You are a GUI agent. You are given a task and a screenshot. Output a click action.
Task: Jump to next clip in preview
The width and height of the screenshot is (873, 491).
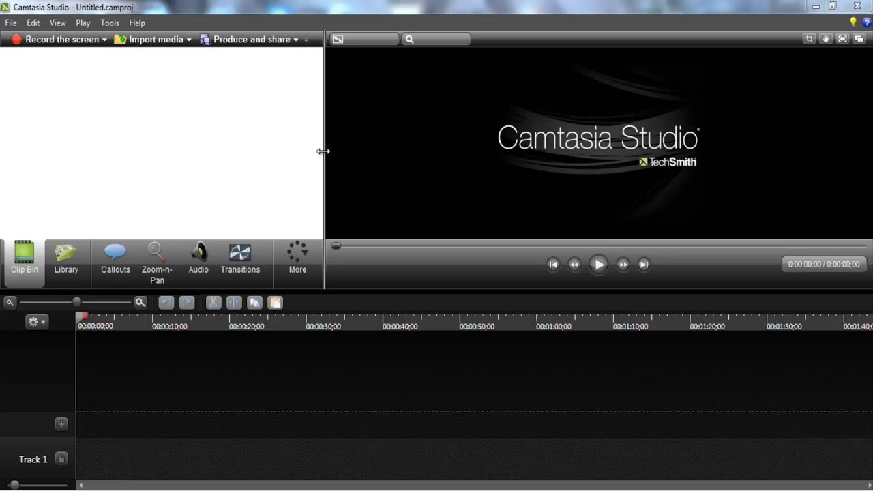click(x=644, y=265)
